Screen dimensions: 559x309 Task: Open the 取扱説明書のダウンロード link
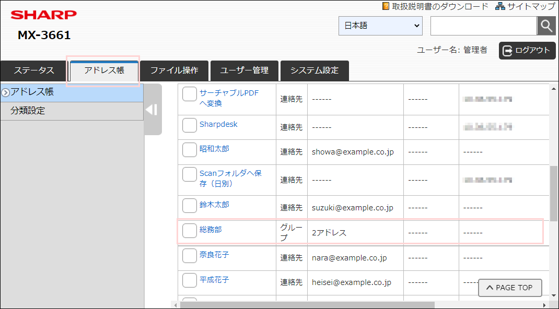coord(439,6)
